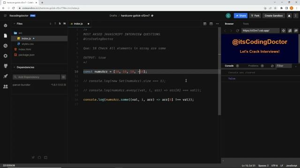Click the parcel-bundler dependency row
300x168 pixels.
click(x=39, y=85)
